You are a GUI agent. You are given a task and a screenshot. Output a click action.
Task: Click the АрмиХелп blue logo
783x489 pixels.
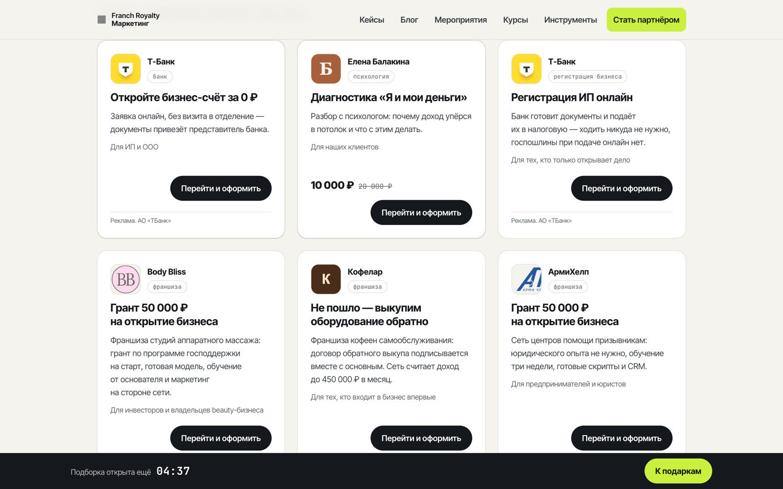[527, 279]
